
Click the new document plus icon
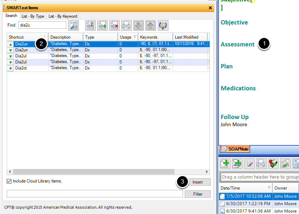225,163
